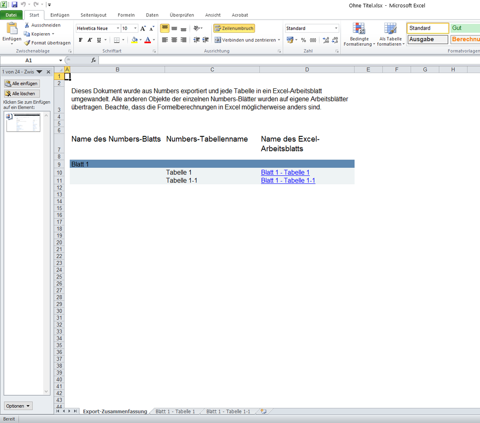Click the formula bar input field
The height and width of the screenshot is (423, 480).
coord(289,60)
